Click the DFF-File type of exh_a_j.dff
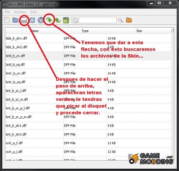Image resolution: width=179 pixels, height=171 pixels. (x=70, y=152)
